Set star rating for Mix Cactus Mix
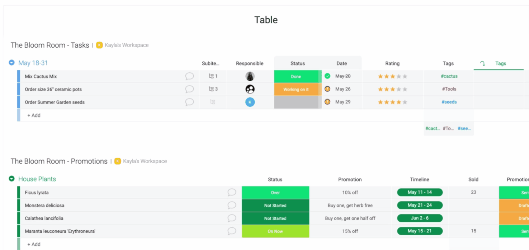529x250 pixels. point(392,76)
